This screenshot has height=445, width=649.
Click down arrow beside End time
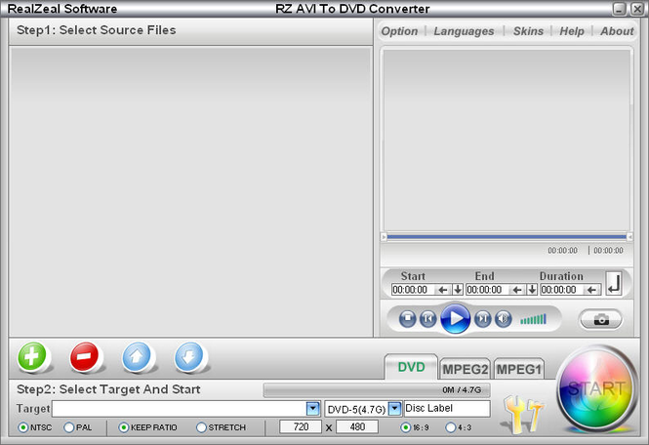point(532,290)
